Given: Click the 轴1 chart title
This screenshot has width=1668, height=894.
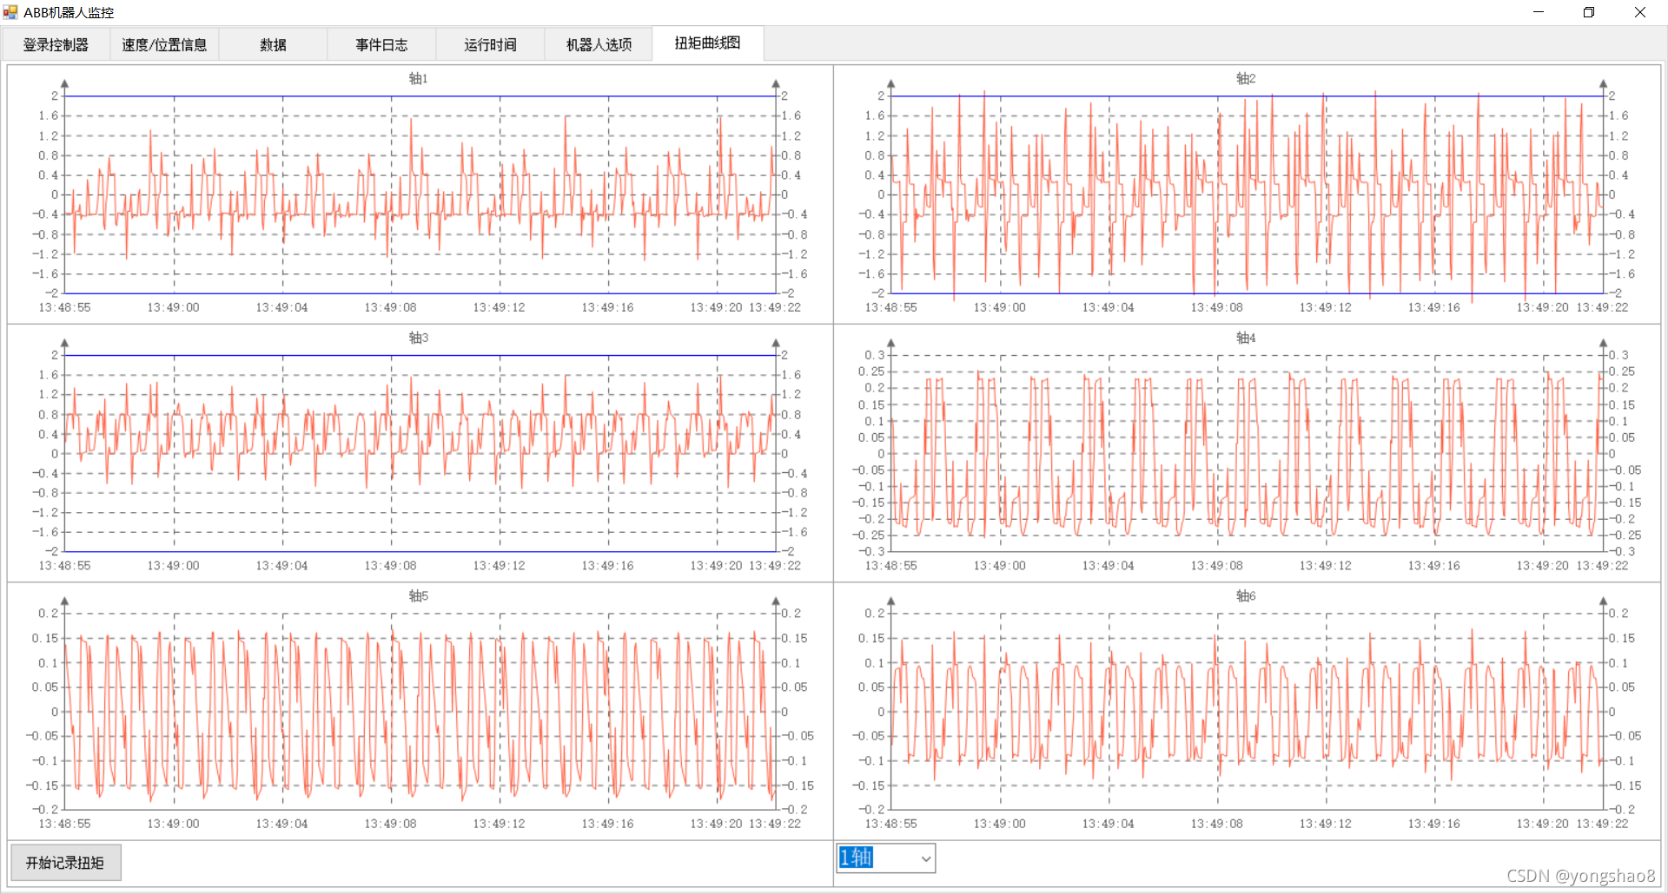Looking at the screenshot, I should click(419, 78).
